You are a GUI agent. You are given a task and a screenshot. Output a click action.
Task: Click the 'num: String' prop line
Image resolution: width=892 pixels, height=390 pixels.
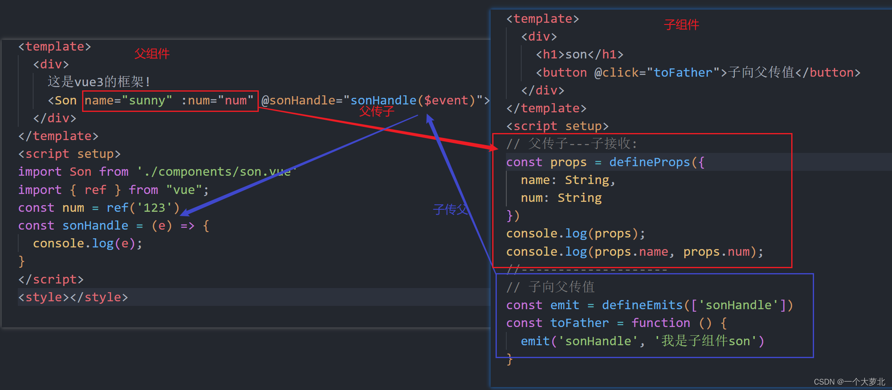click(561, 198)
